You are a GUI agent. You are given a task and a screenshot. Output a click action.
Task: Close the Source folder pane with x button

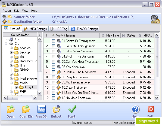[40, 35]
